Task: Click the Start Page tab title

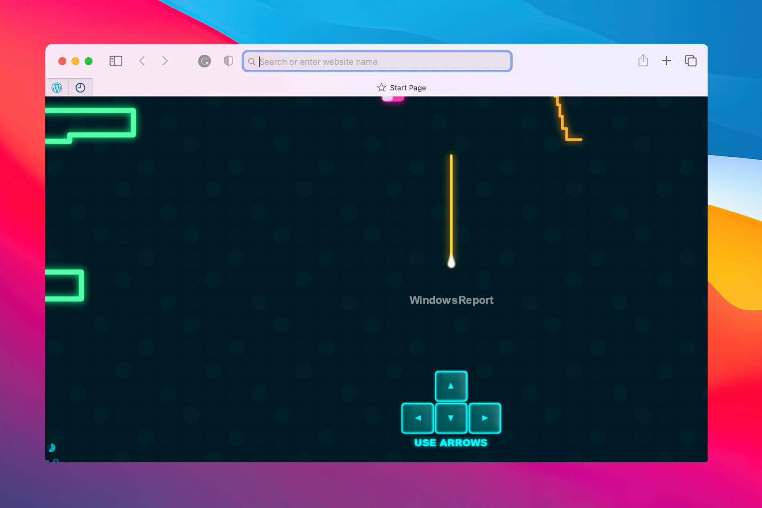Action: pyautogui.click(x=408, y=88)
